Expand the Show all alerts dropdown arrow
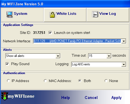 58,56
